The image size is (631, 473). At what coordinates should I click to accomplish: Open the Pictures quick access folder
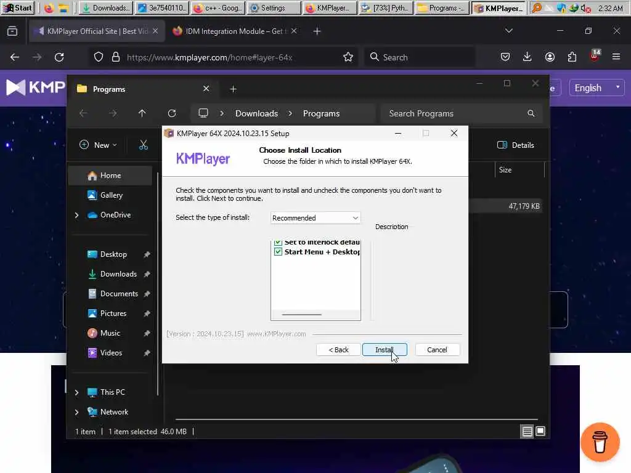point(113,313)
